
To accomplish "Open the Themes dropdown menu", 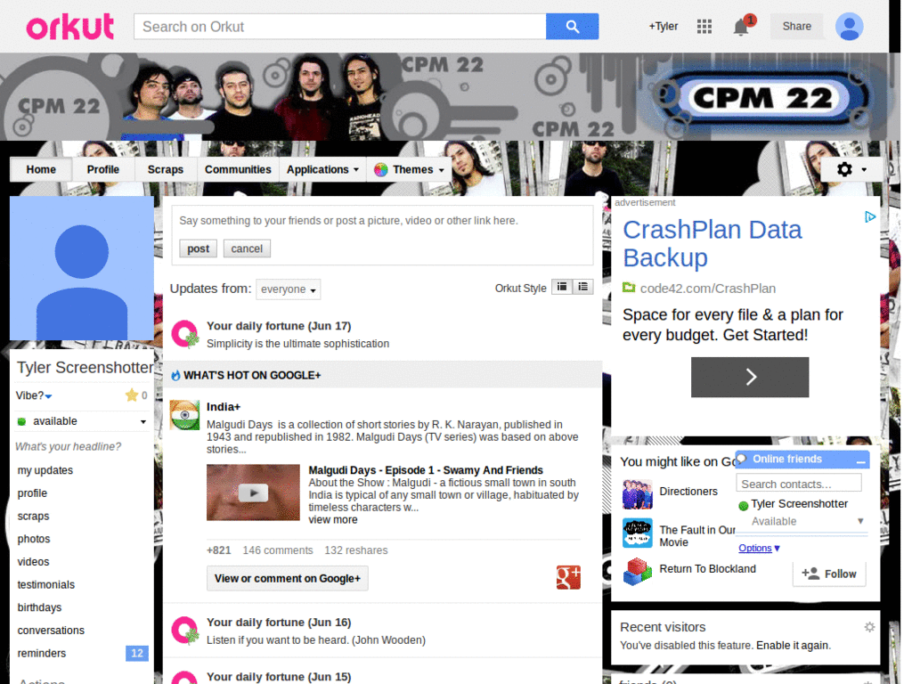I will point(410,170).
